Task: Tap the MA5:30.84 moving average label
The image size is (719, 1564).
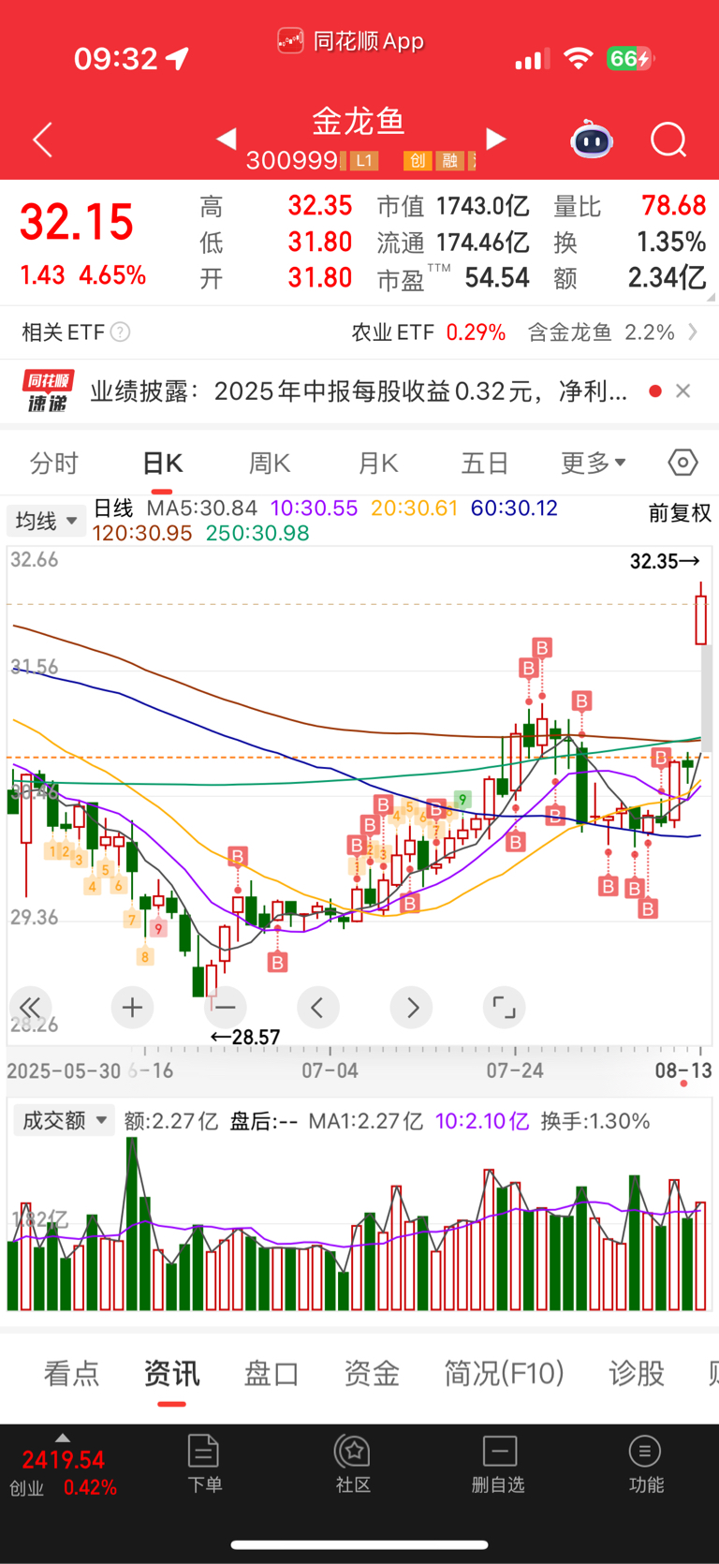Action: click(201, 509)
